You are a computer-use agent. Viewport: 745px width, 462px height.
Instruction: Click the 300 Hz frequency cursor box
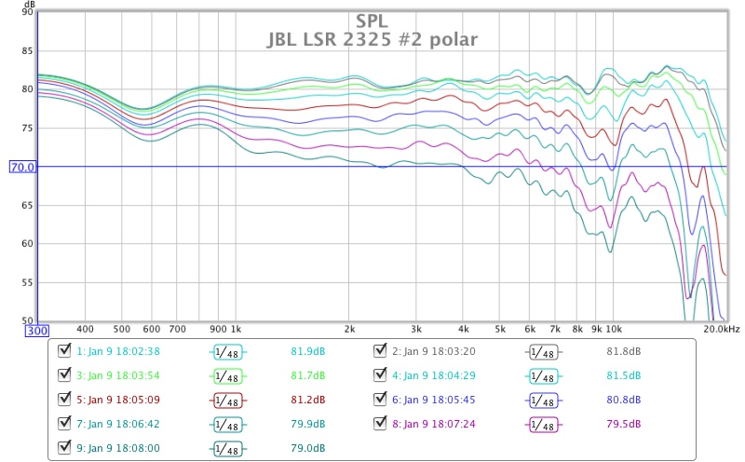pyautogui.click(x=36, y=331)
